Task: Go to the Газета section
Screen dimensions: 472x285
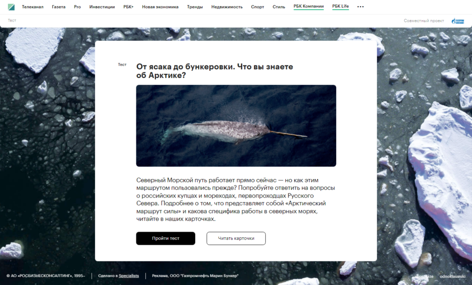Action: pyautogui.click(x=58, y=7)
